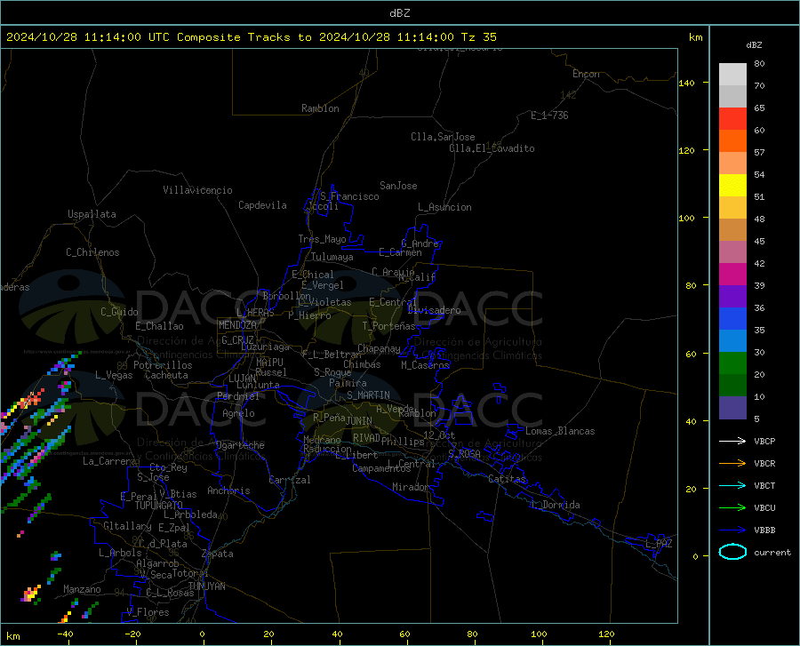Select the violet 39 dBZ color swatch
Viewport: 800px width, 646px height.
click(x=732, y=297)
